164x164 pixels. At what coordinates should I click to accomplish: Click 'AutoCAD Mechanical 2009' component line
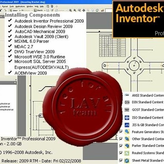[x=40, y=31]
